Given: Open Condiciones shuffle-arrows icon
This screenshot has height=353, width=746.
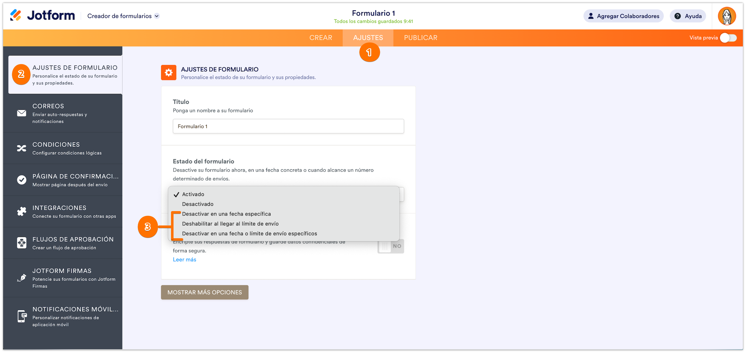Looking at the screenshot, I should [x=22, y=148].
